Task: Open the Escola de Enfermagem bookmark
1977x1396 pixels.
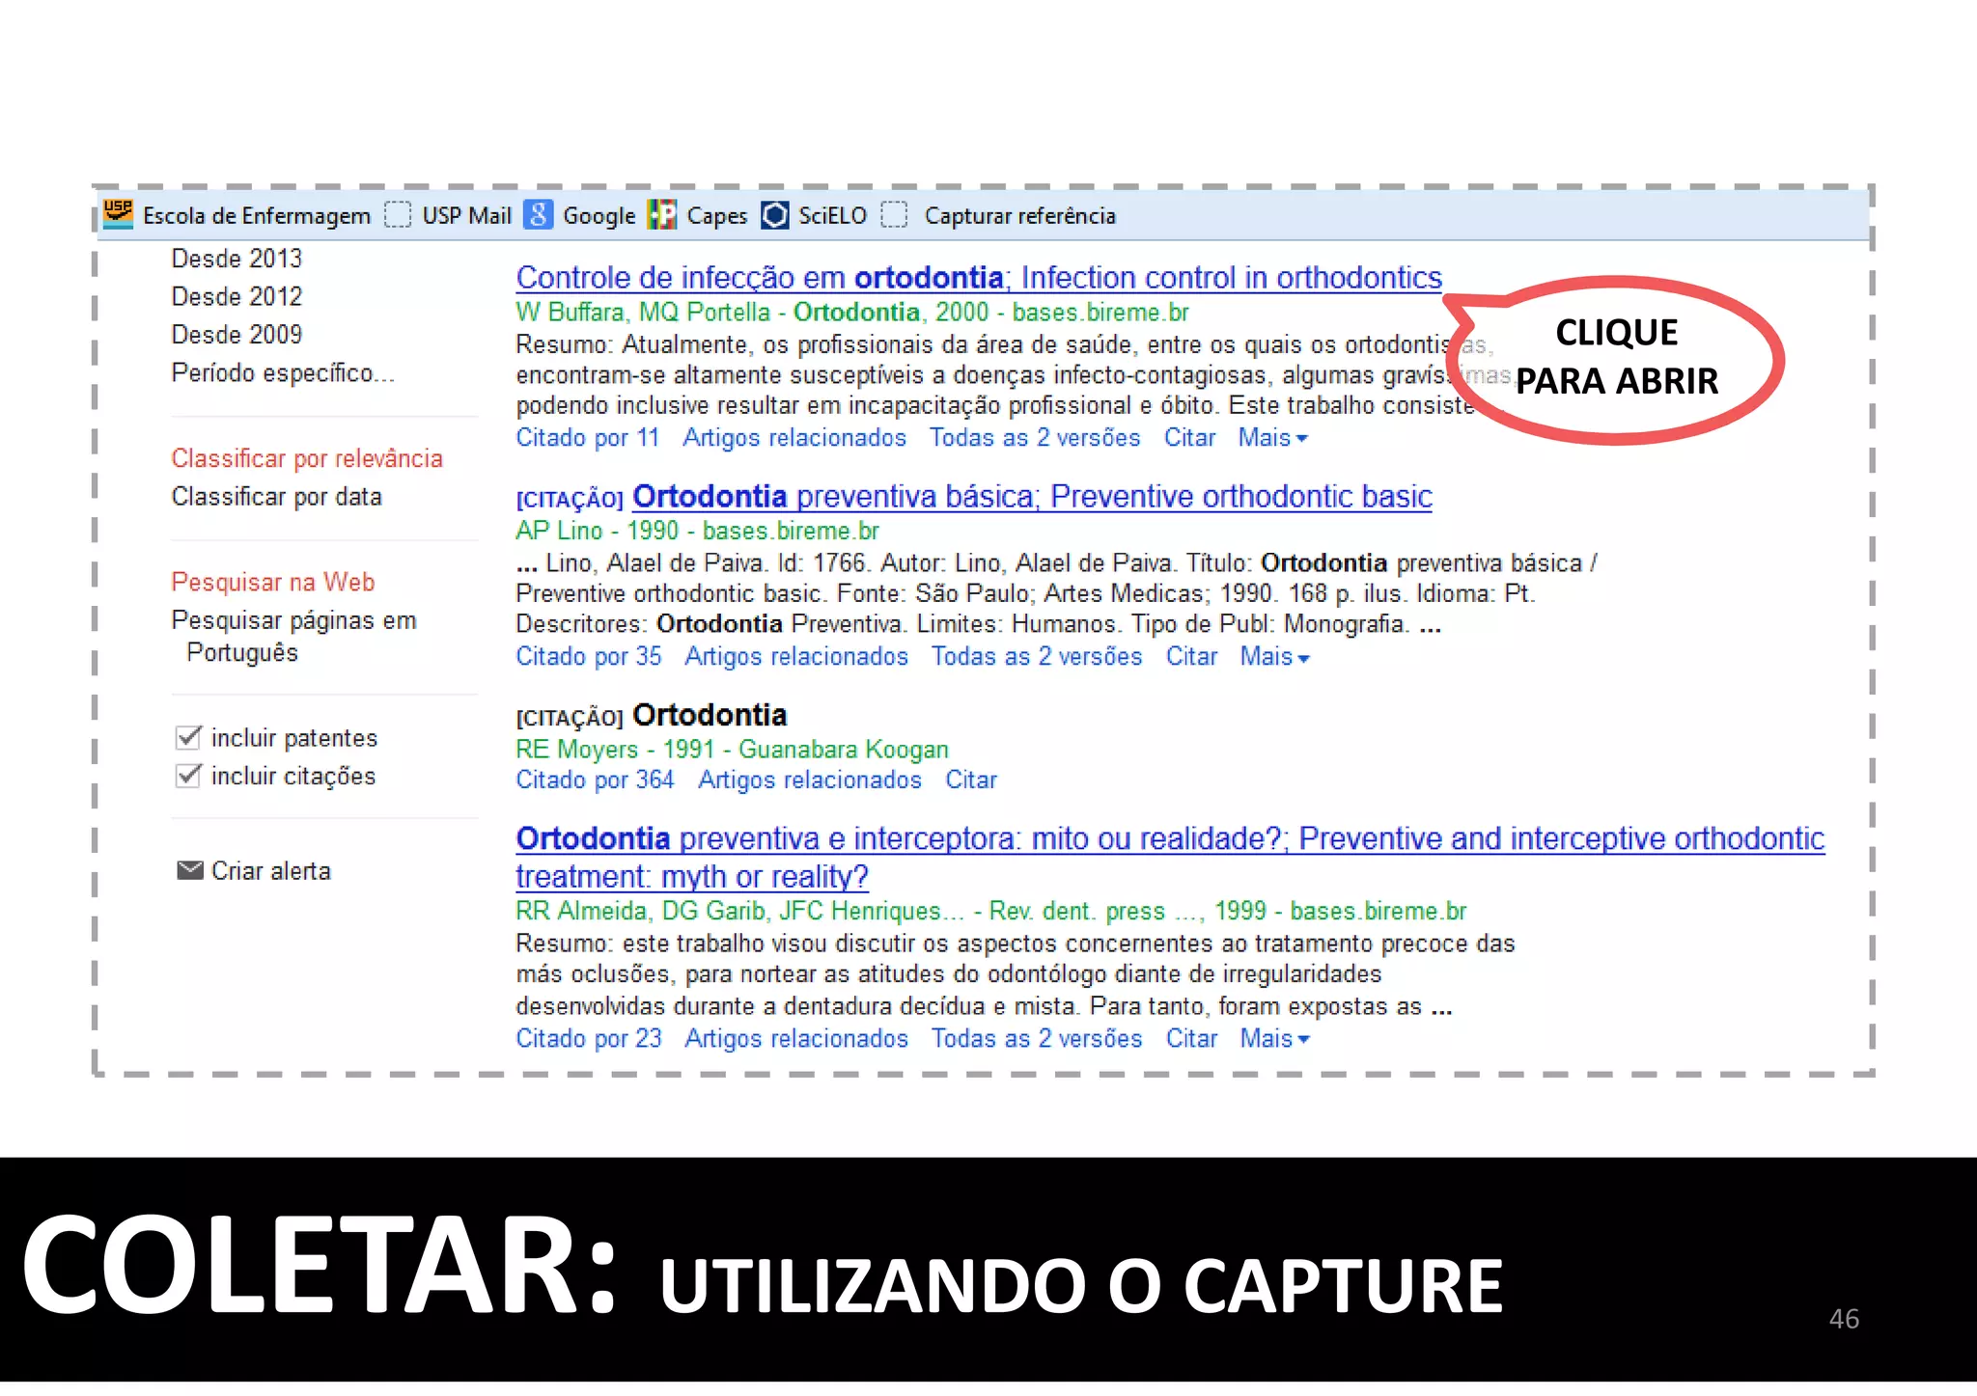Action: (257, 215)
